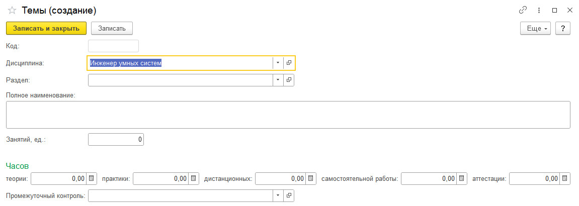Open the selected Дисциплина item form
The height and width of the screenshot is (206, 579).
point(289,63)
